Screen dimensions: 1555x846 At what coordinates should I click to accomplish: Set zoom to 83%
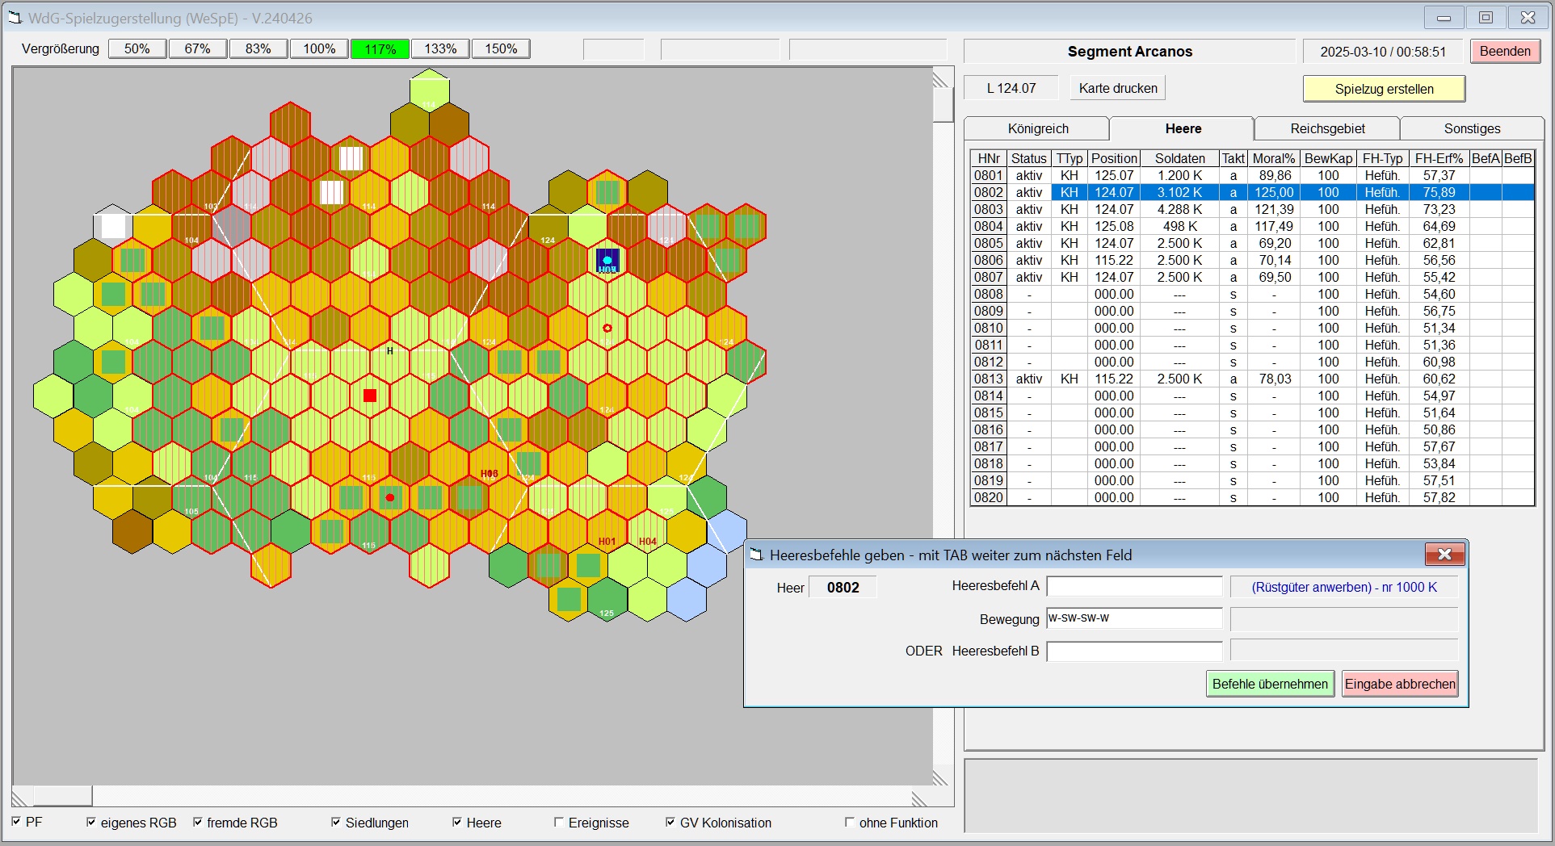pos(258,48)
